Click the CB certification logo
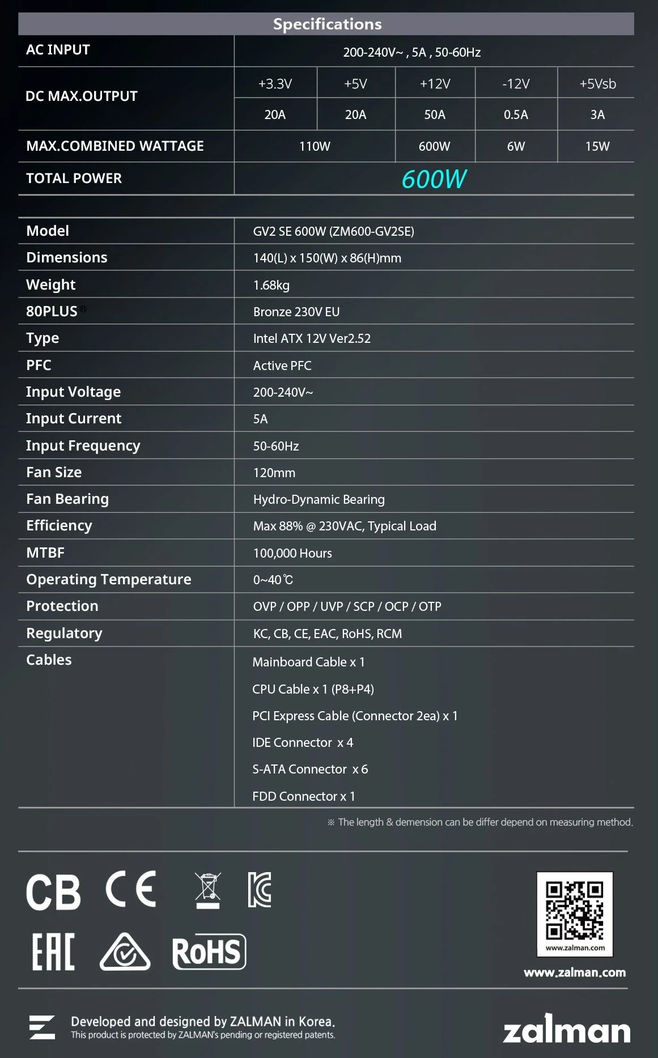The height and width of the screenshot is (1058, 658). [x=53, y=892]
